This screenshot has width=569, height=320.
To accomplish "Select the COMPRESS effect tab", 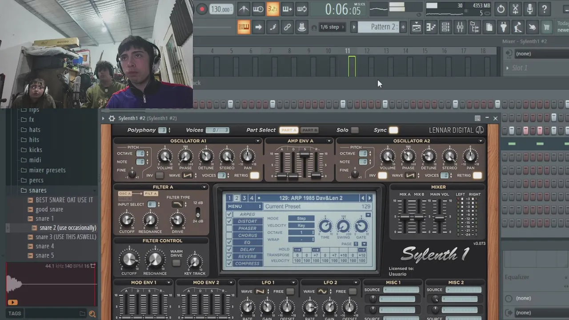I will point(247,264).
